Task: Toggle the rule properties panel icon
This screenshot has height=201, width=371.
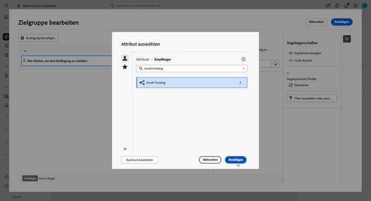Action: coord(347,39)
